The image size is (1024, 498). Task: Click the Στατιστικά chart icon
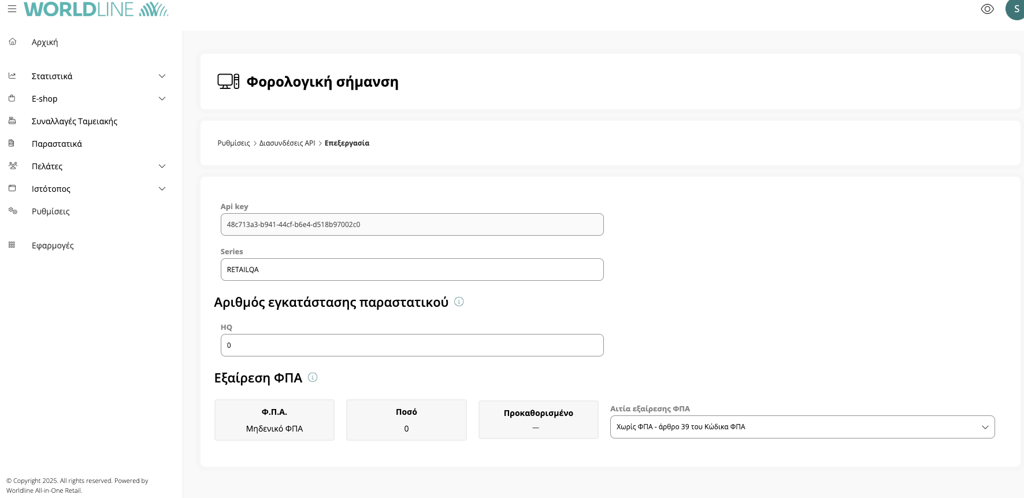[12, 76]
